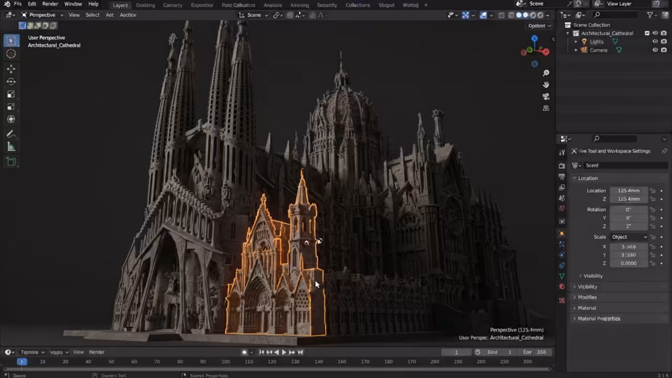Image resolution: width=672 pixels, height=378 pixels.
Task: Open the Render menu
Action: pyautogui.click(x=50, y=4)
